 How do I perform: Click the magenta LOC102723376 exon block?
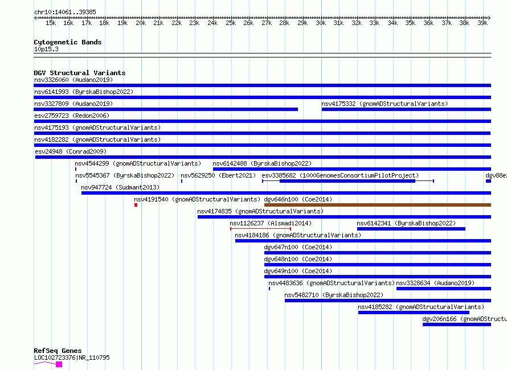coord(59,364)
